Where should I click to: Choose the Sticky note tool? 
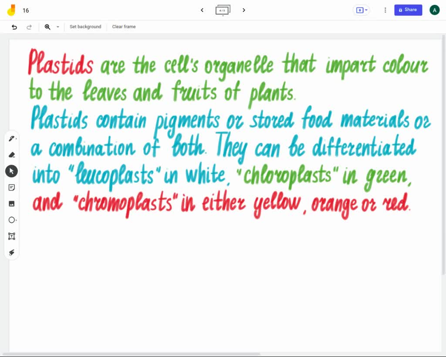11,187
